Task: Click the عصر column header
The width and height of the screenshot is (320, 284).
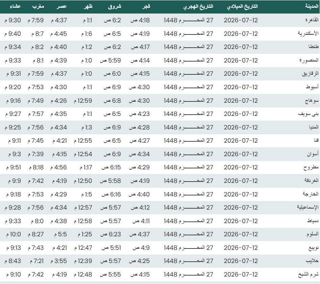Action: pos(61,6)
